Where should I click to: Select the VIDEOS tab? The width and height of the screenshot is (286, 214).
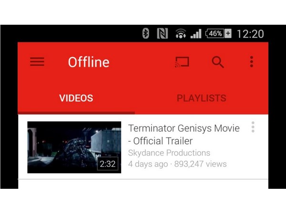[76, 98]
